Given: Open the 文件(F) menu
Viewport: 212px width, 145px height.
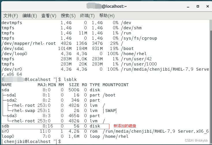Looking at the screenshot, I should [x=11, y=16].
